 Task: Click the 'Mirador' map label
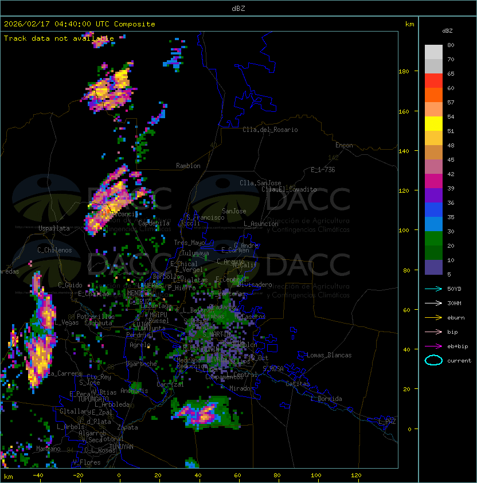[x=241, y=388]
